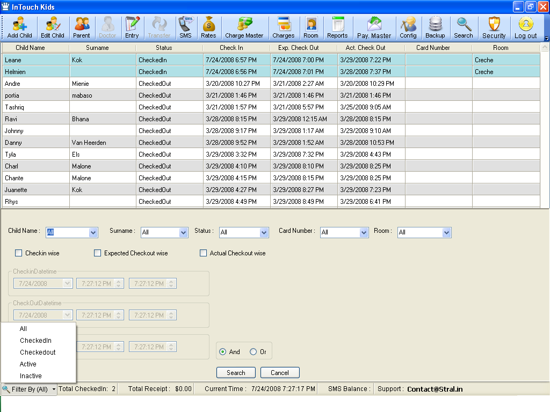This screenshot has width=550, height=412.
Task: Select the Danny row name cell
Action: point(36,143)
